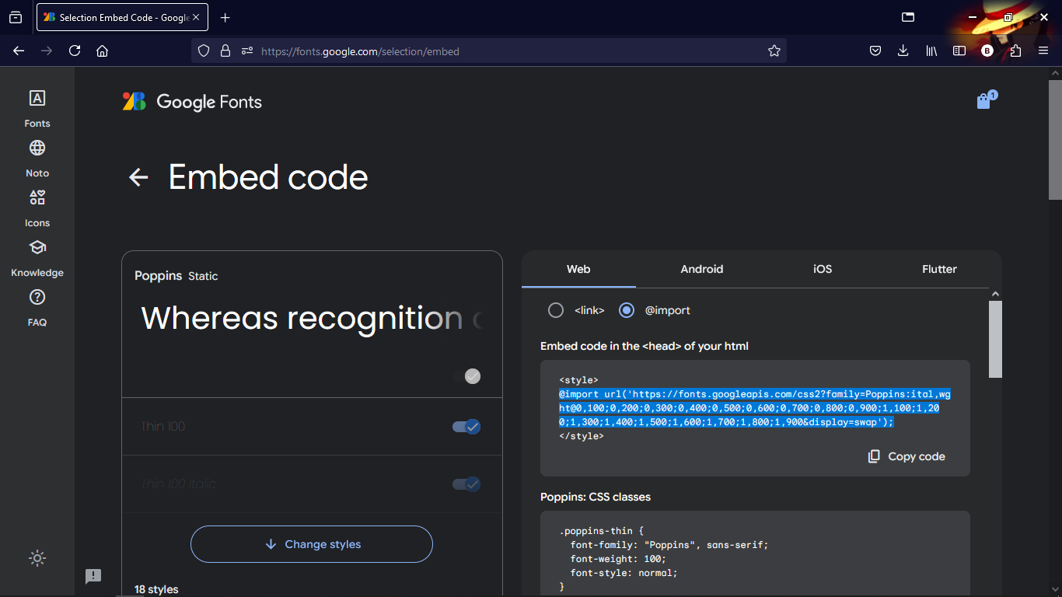Go back using the Embed code arrow
The image size is (1062, 597).
pos(138,177)
